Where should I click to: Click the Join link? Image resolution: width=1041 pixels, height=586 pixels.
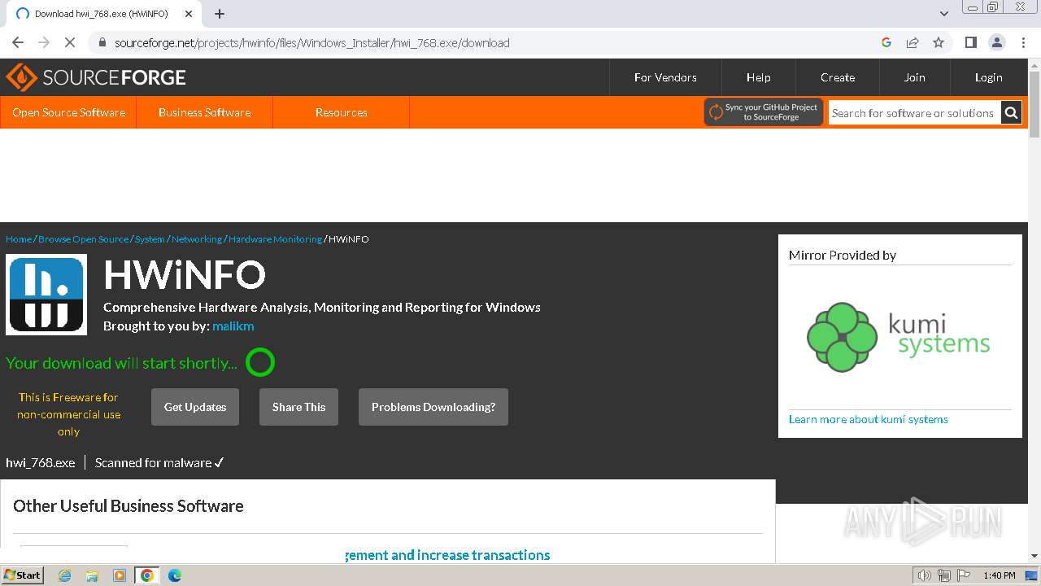click(x=915, y=77)
